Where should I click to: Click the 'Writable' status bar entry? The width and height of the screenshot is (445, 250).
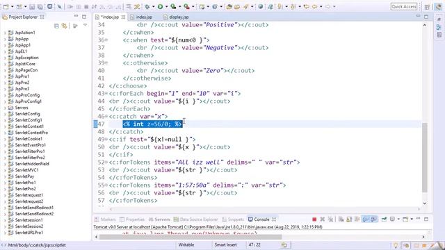pyautogui.click(x=186, y=245)
